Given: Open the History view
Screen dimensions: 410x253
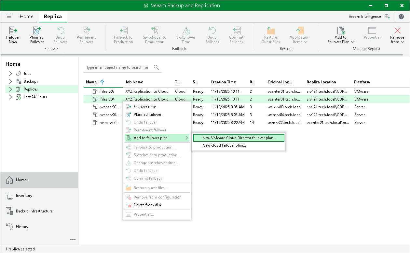Looking at the screenshot, I should coord(22,227).
